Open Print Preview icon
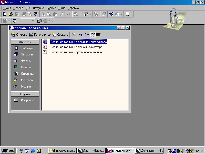Viewport: 205px width, 154px height. [30, 14]
